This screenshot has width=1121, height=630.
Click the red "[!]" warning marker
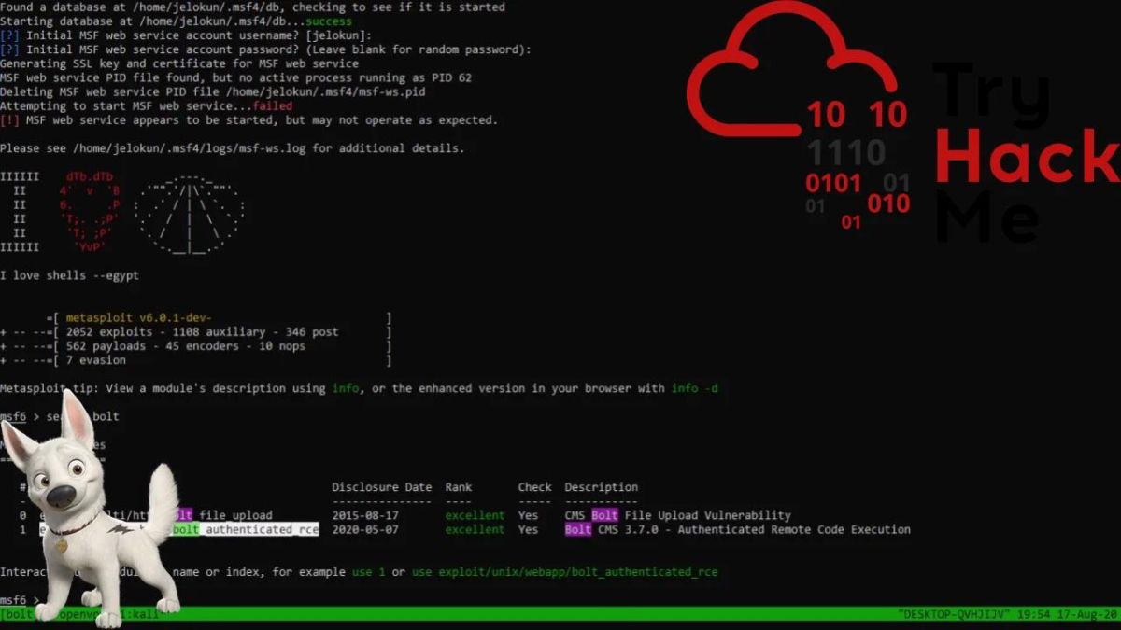[9, 120]
